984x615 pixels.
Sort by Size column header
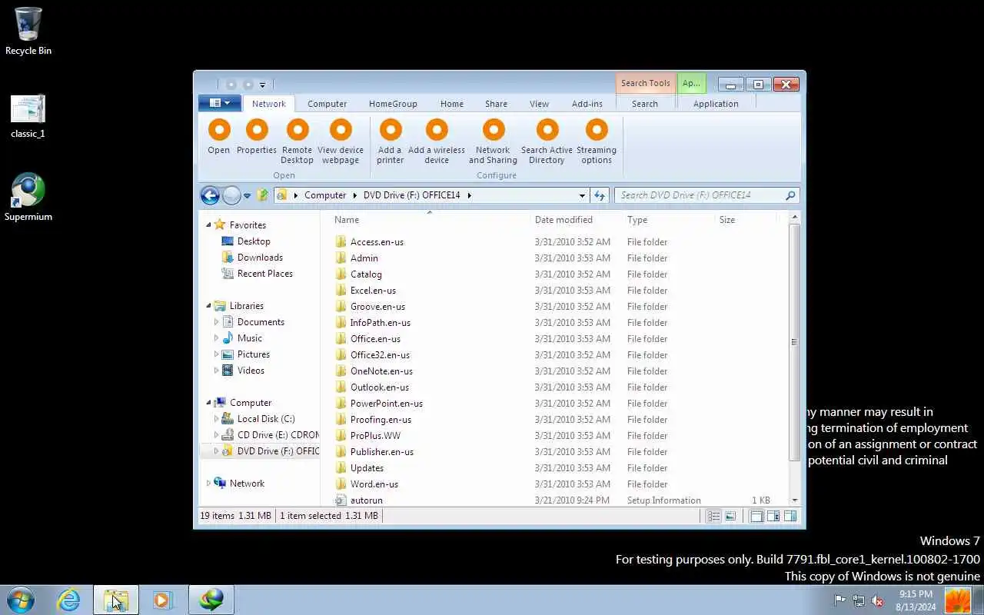click(x=745, y=220)
